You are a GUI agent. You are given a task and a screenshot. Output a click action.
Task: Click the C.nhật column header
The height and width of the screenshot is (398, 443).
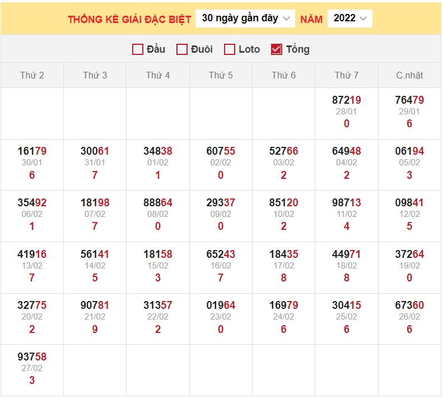click(x=409, y=75)
